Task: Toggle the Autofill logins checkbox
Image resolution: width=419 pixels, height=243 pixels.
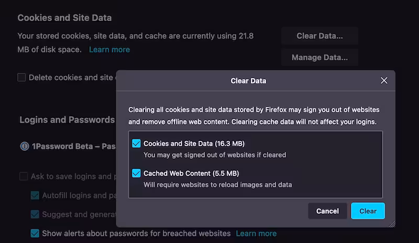Action: [x=35, y=195]
